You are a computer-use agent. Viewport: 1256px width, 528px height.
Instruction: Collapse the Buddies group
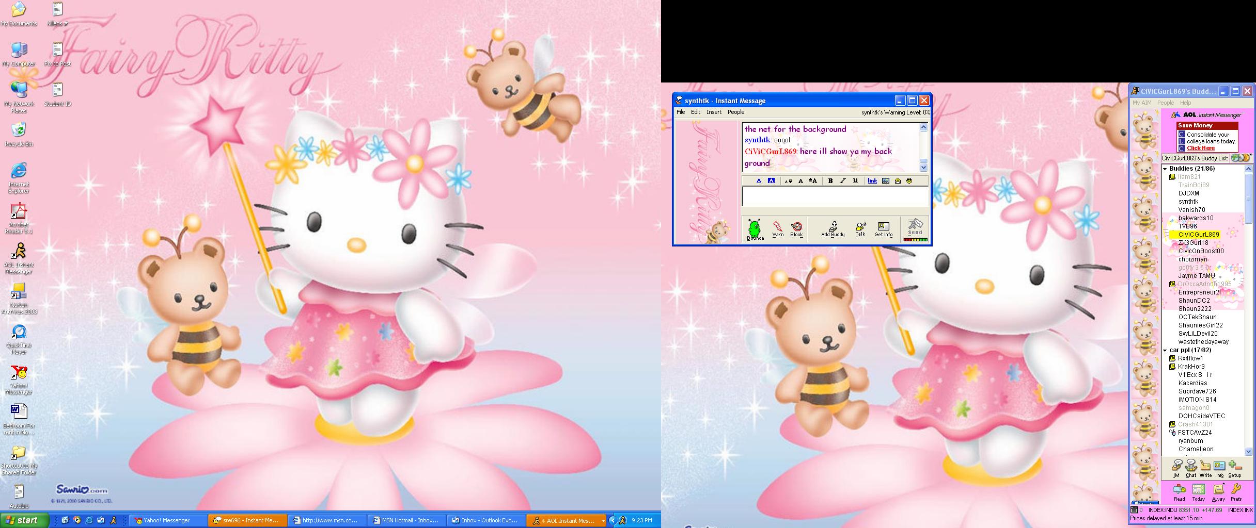tap(1165, 169)
